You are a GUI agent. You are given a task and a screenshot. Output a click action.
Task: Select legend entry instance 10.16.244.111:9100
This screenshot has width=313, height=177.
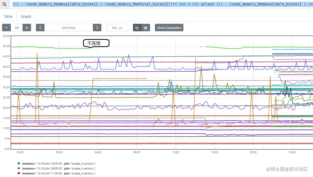59,173
